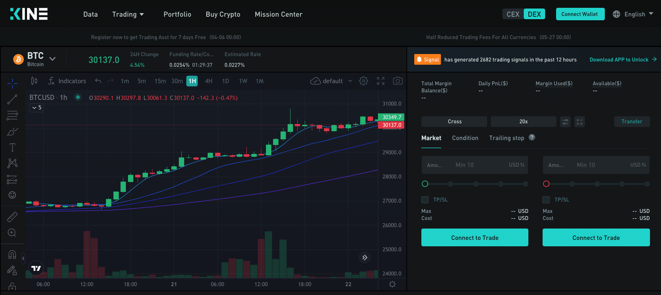Open the Mission Center page

[x=278, y=14]
